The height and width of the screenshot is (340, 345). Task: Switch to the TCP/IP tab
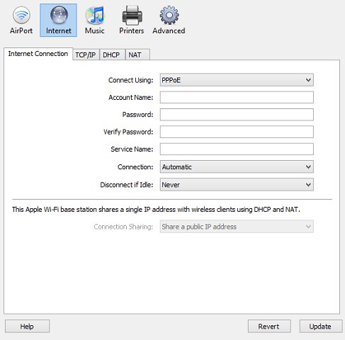point(86,55)
